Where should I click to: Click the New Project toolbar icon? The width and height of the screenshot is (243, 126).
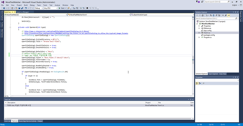(12, 8)
